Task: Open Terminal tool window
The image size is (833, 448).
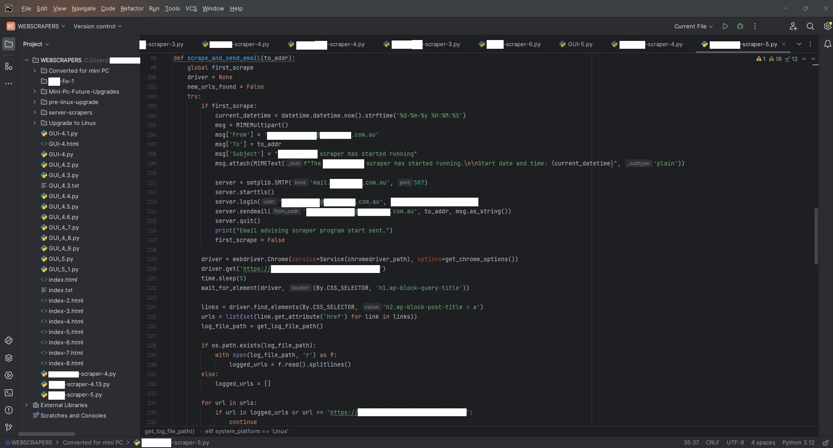Action: point(9,393)
